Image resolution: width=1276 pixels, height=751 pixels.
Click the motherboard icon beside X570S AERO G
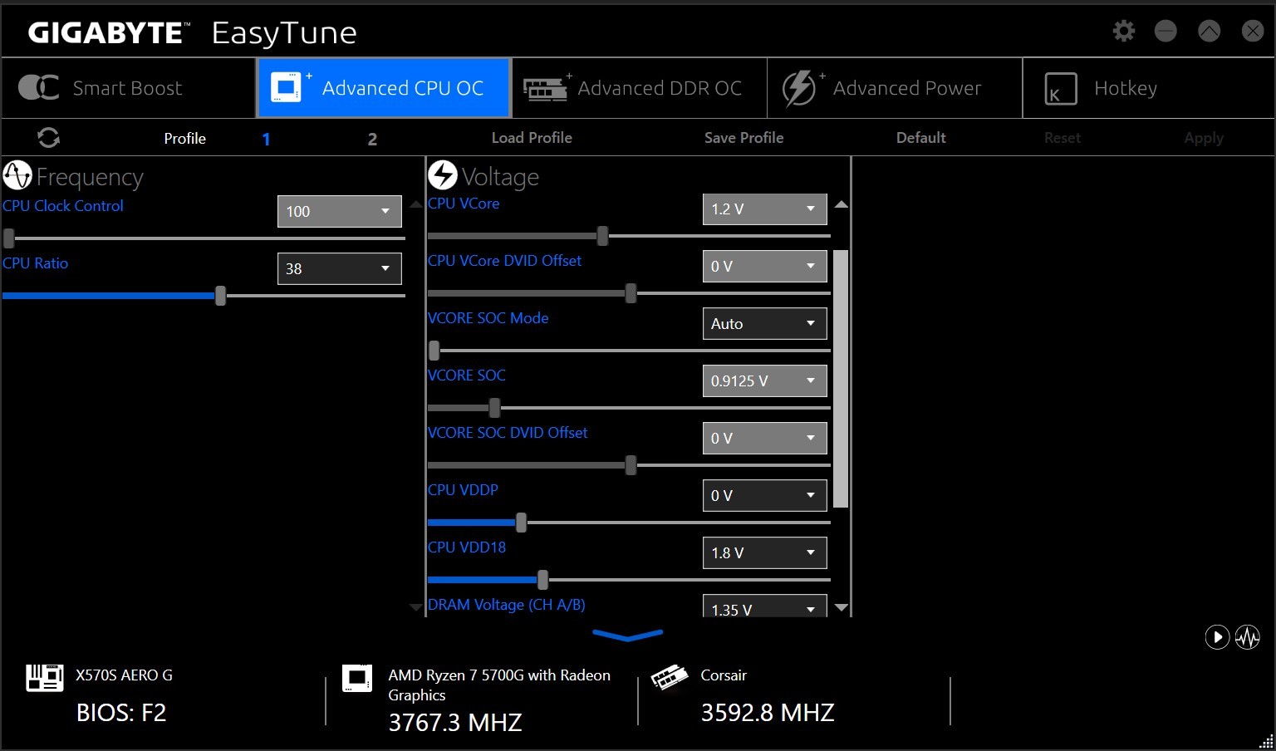tap(45, 678)
